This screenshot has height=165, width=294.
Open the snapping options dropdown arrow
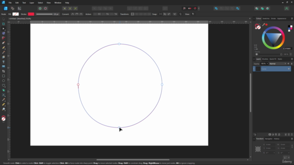click(198, 8)
